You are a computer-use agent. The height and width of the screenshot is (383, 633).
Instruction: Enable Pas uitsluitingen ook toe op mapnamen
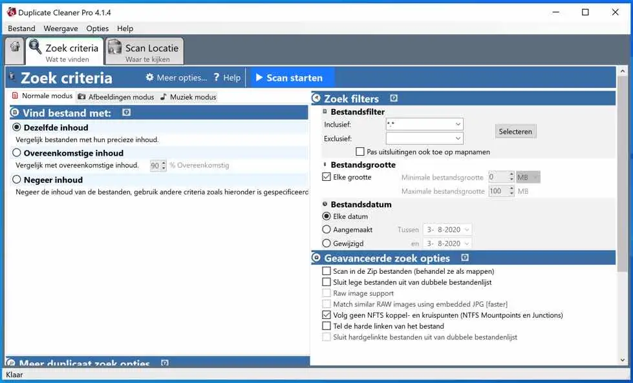[x=360, y=152]
